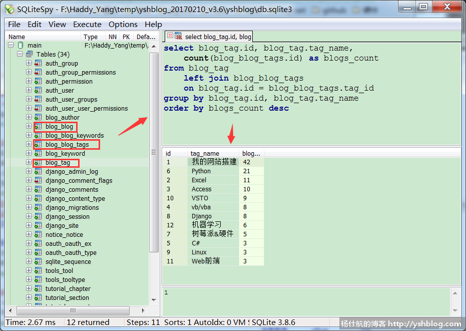466x331 pixels.
Task: Click the auth_group table icon
Action: [x=38, y=63]
